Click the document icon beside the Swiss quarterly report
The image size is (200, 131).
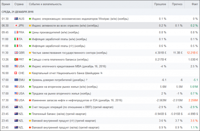[101, 73]
